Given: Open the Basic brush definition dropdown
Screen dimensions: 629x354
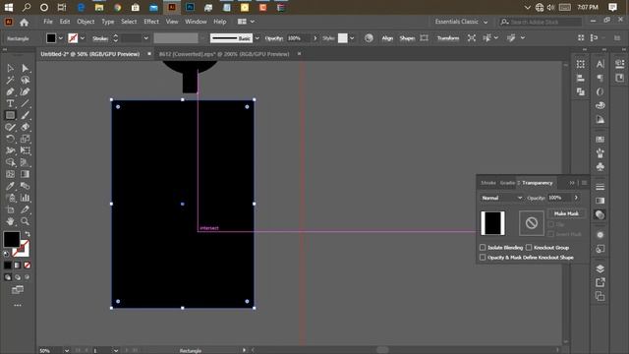Looking at the screenshot, I should click(x=257, y=38).
